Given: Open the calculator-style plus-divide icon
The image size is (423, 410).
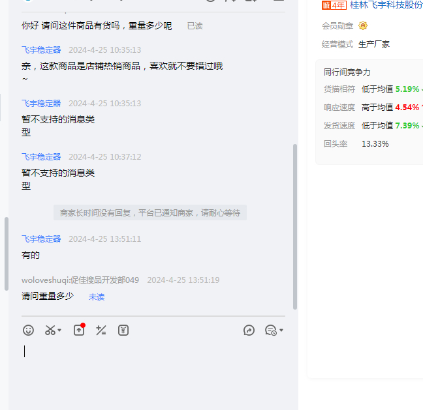Looking at the screenshot, I should [x=101, y=330].
